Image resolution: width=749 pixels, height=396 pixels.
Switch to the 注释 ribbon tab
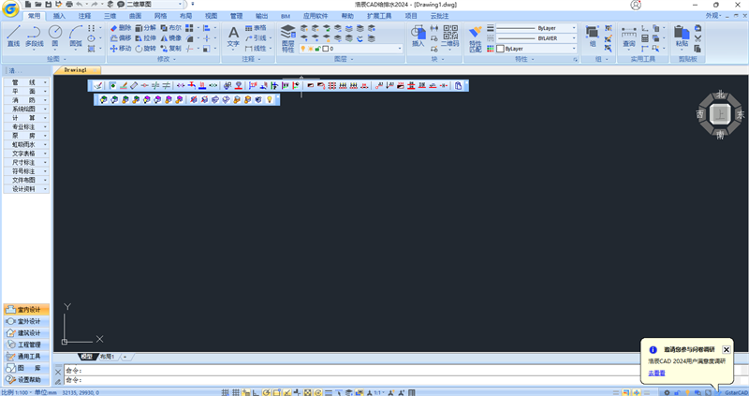point(85,16)
